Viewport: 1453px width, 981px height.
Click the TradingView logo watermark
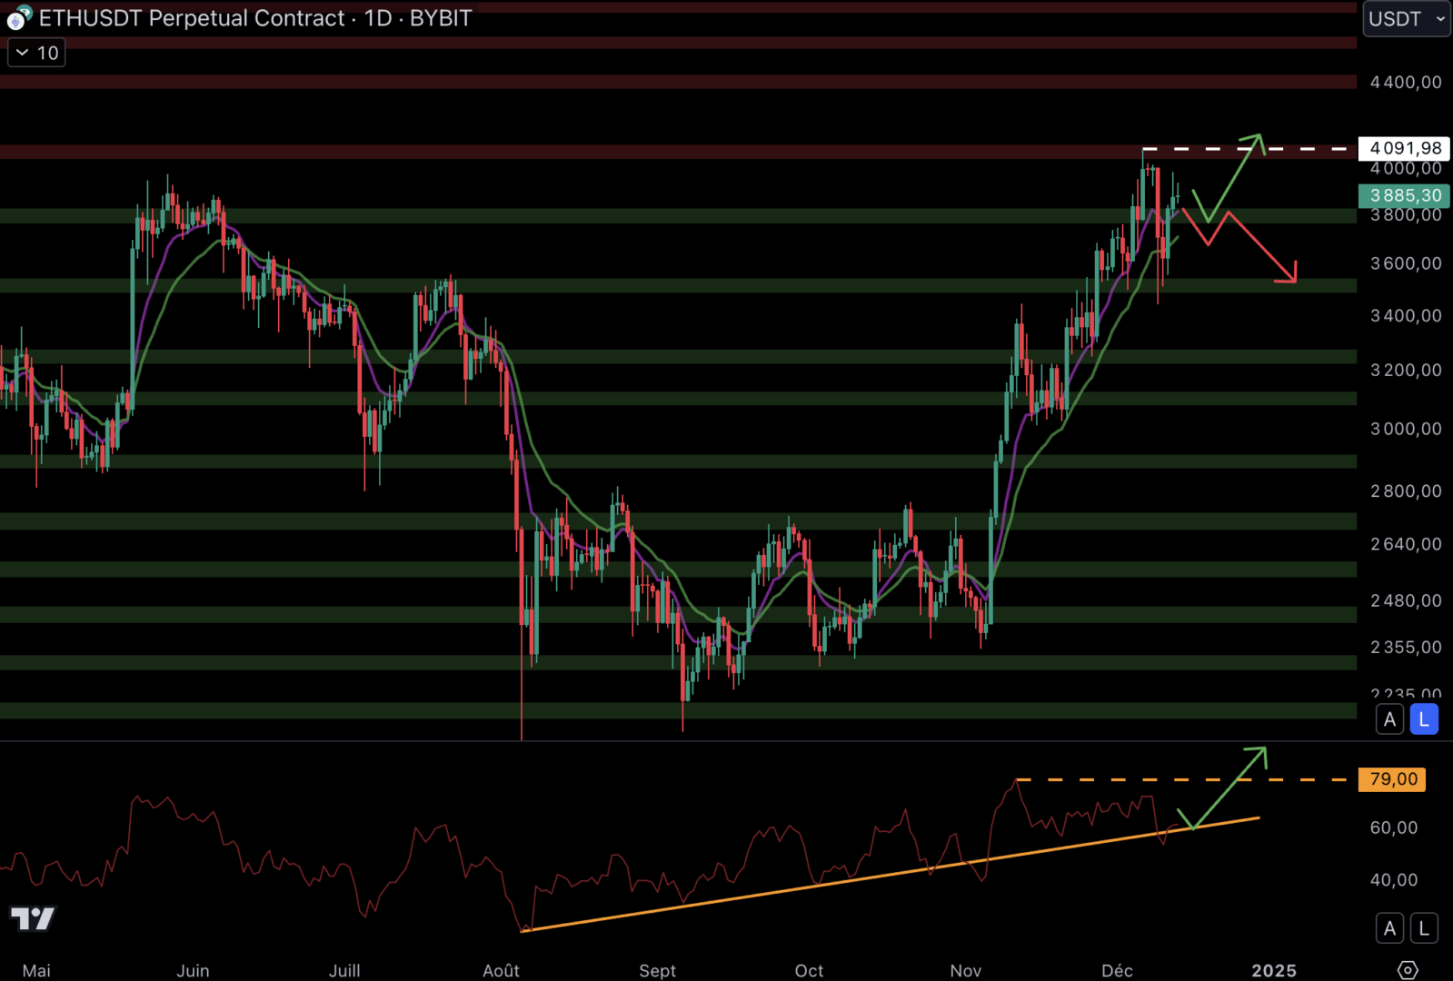point(33,918)
